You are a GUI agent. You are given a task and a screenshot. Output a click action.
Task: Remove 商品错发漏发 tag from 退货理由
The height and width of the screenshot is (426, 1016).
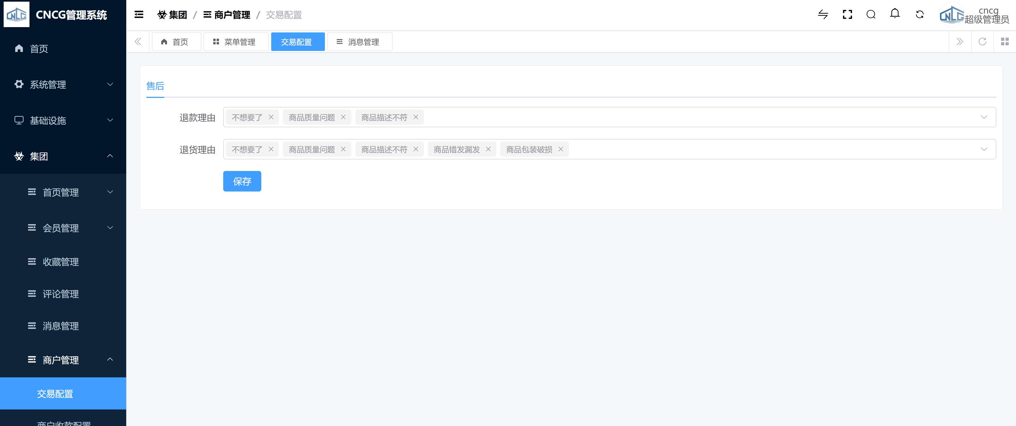coord(488,149)
